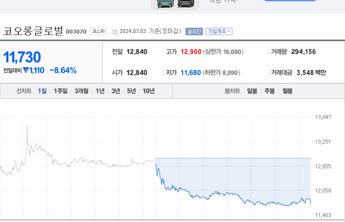
Task: Select the 1일 line chart tab
Action: coord(42,91)
